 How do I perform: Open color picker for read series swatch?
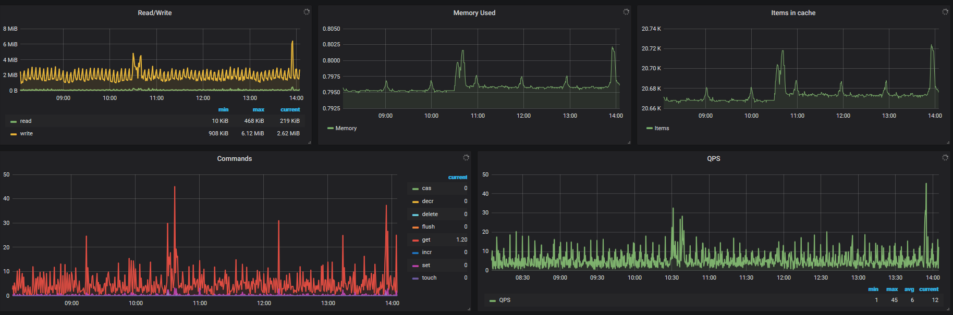tap(14, 121)
